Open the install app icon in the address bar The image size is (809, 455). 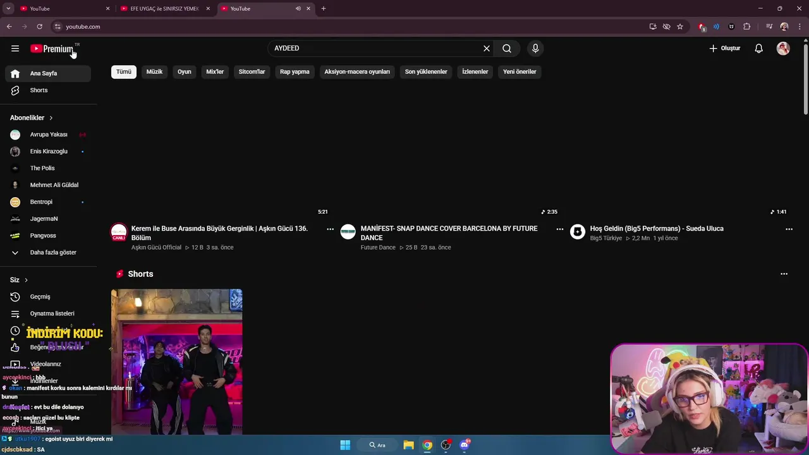[653, 27]
